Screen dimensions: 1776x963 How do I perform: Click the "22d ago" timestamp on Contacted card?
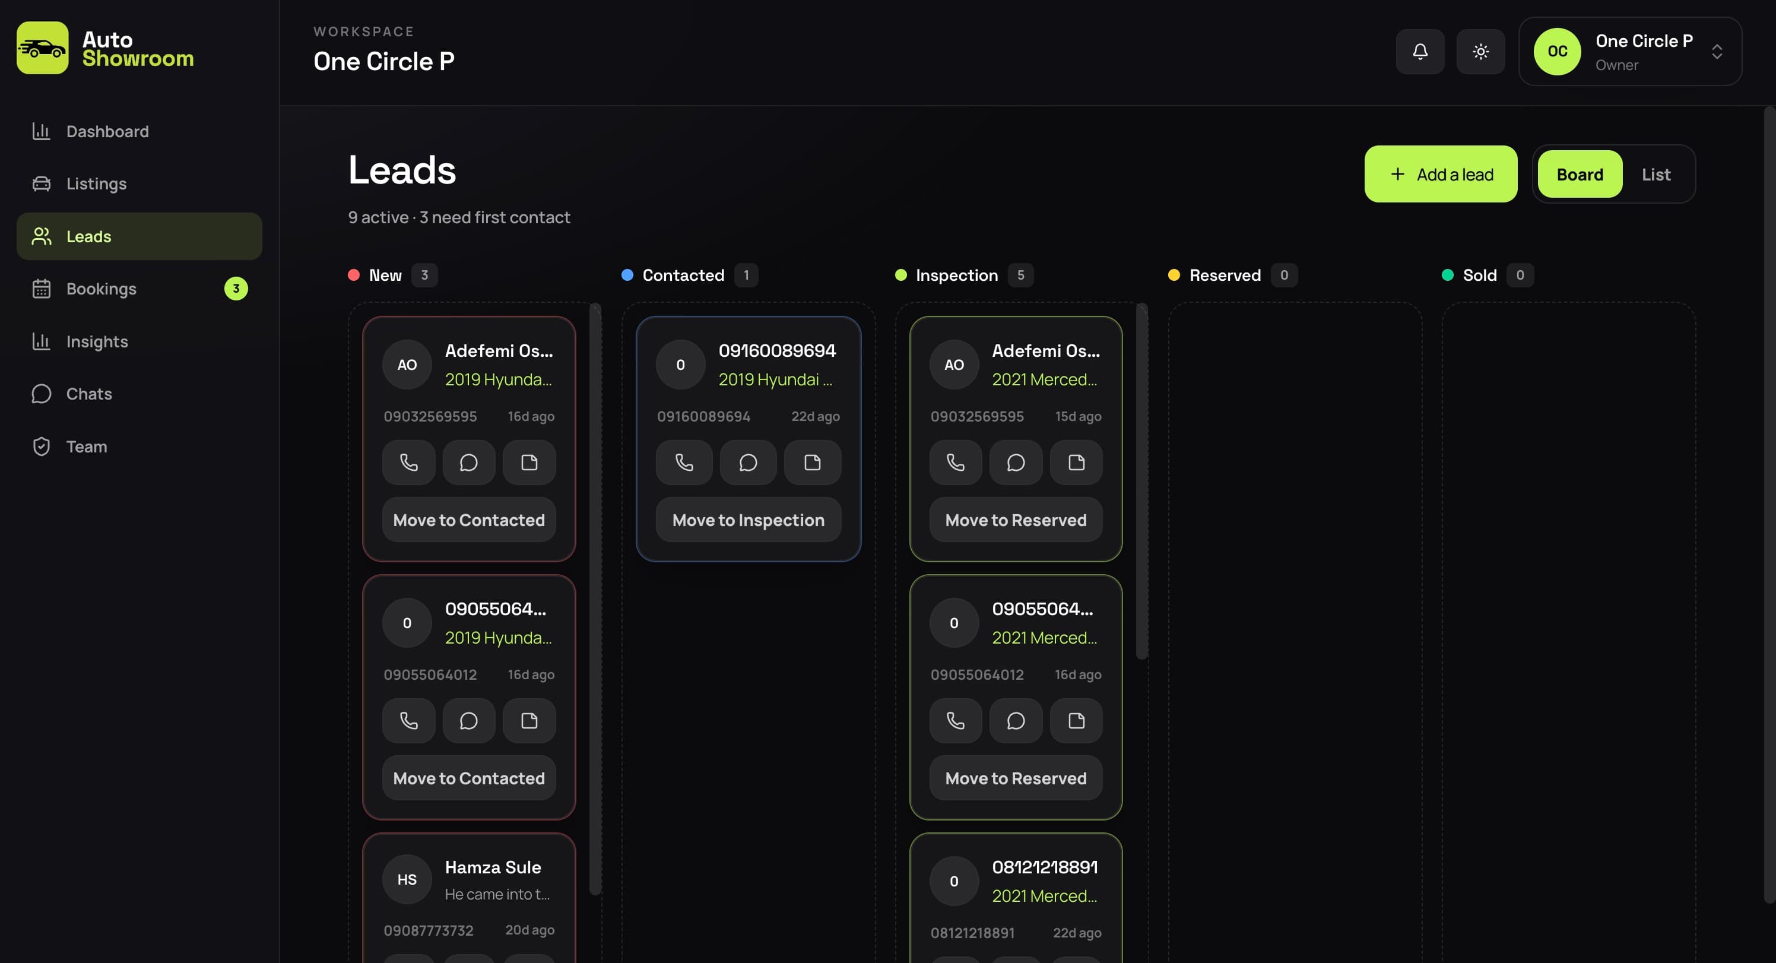pyautogui.click(x=815, y=416)
